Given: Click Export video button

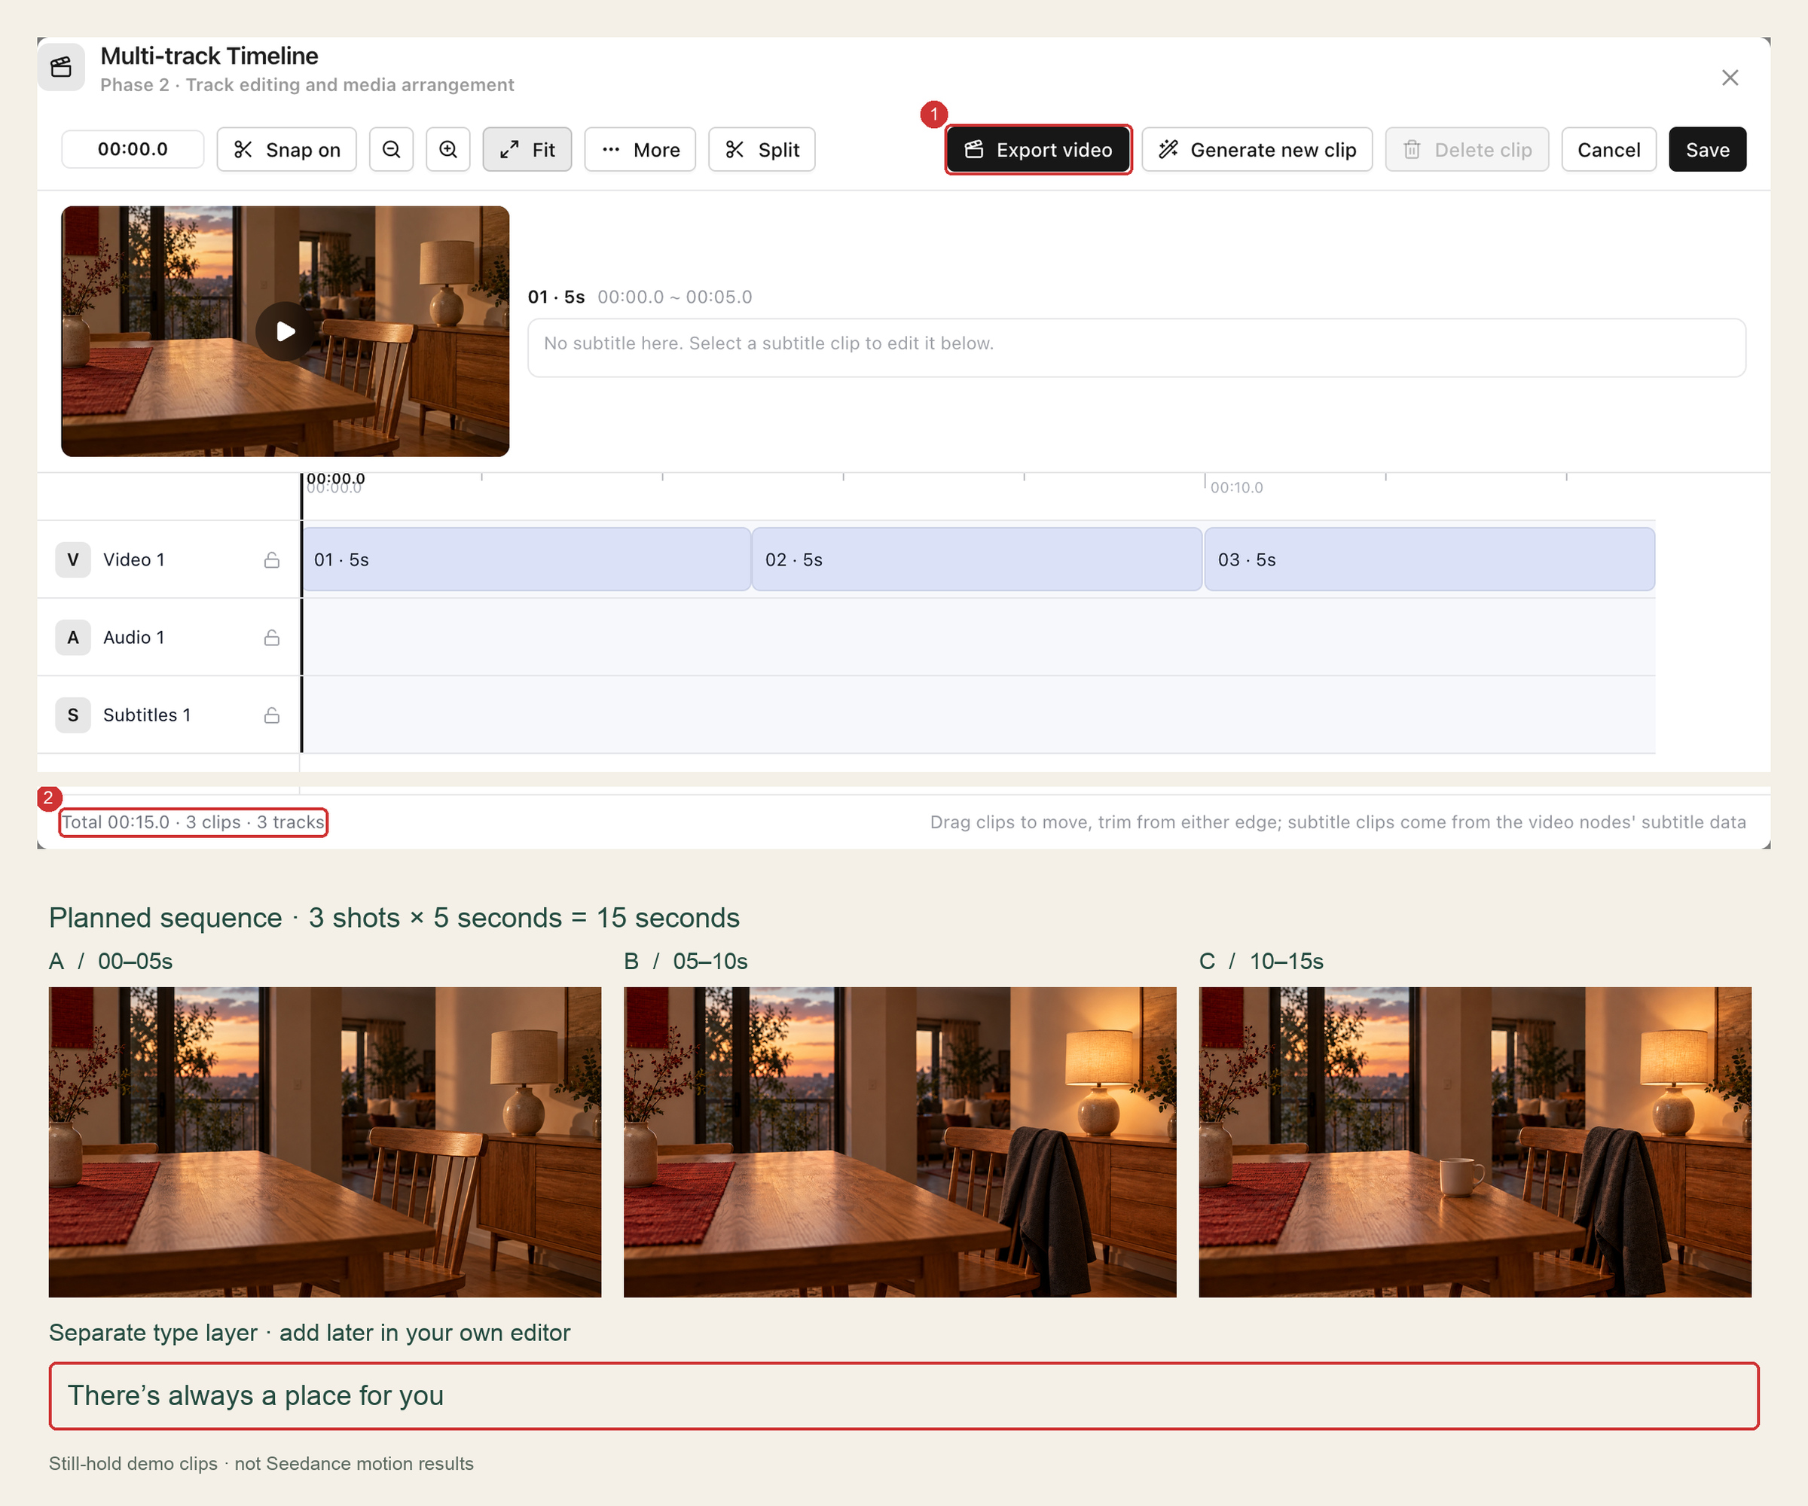Looking at the screenshot, I should tap(1038, 150).
